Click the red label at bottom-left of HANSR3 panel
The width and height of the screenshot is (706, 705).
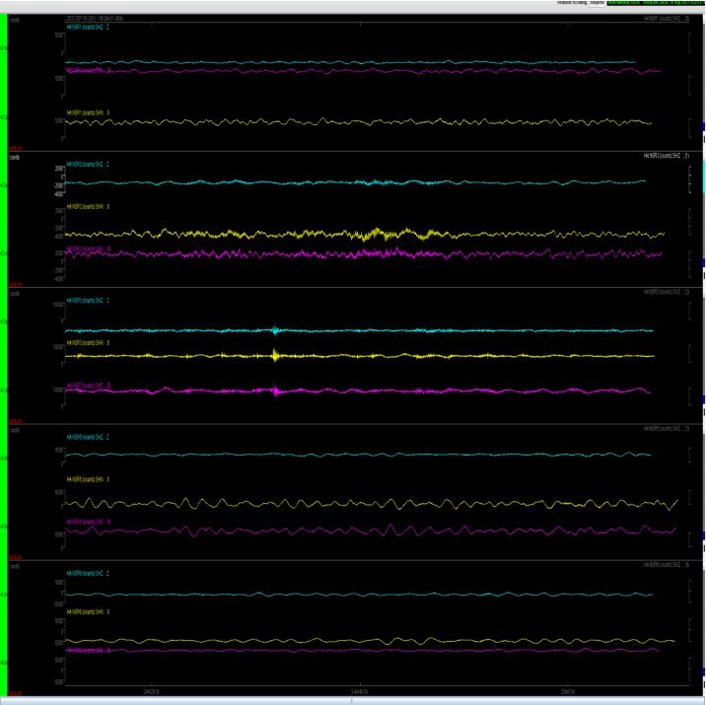[x=16, y=421]
